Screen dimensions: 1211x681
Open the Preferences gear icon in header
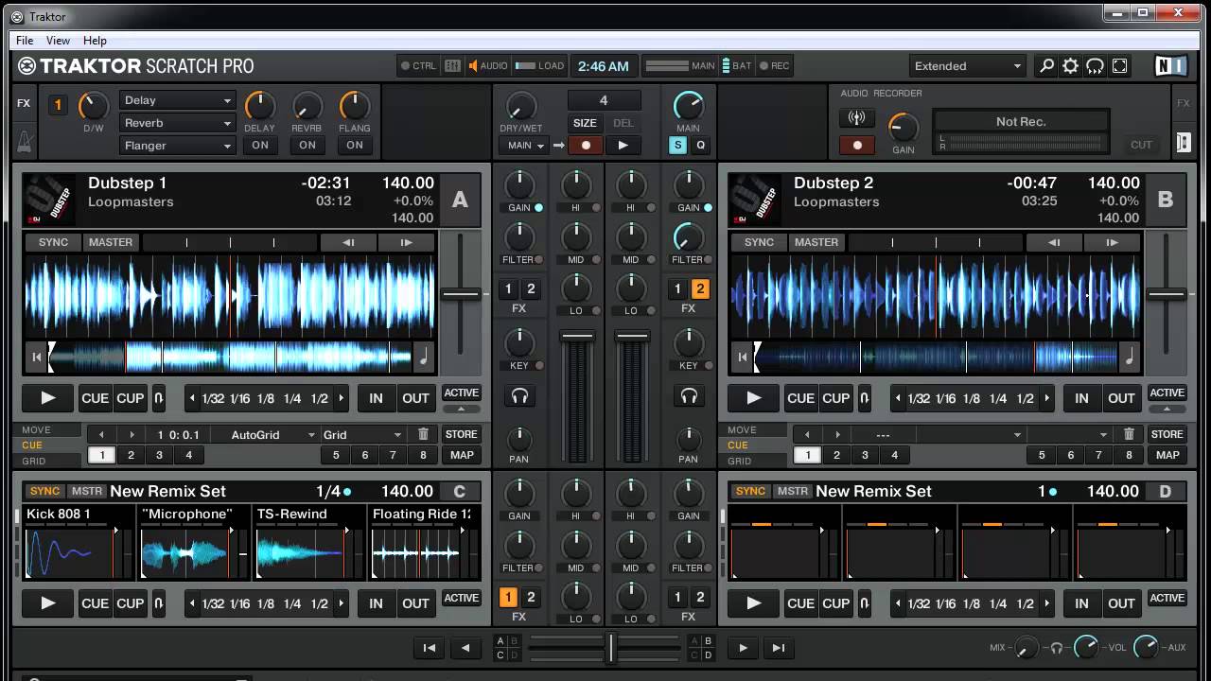click(1070, 66)
